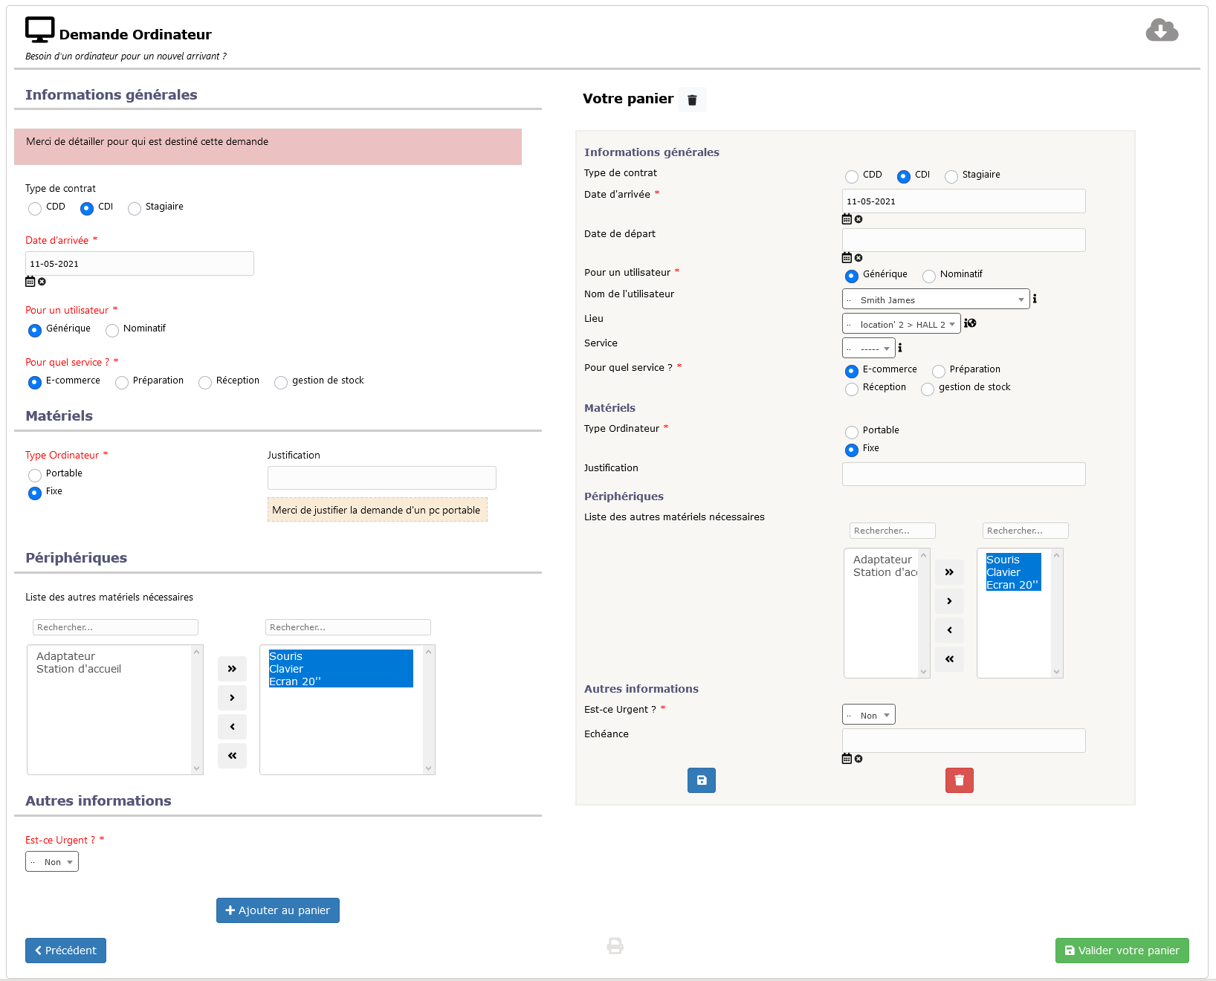Empty cart using trash icon beside Votre panier
Image resolution: width=1216 pixels, height=981 pixels.
[x=692, y=100]
